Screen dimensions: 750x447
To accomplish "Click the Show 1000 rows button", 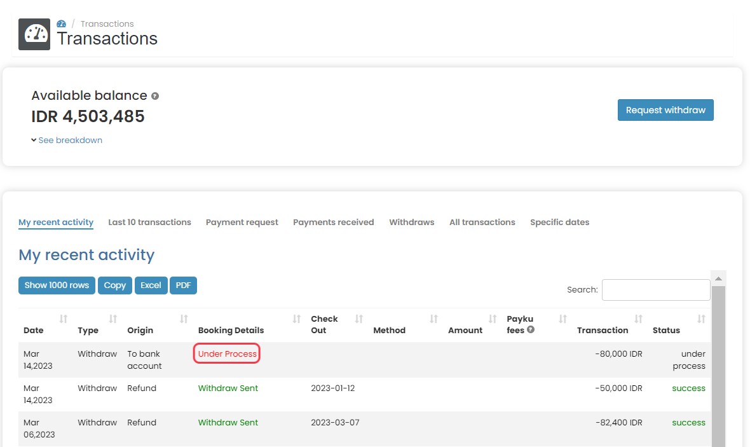I will point(57,285).
